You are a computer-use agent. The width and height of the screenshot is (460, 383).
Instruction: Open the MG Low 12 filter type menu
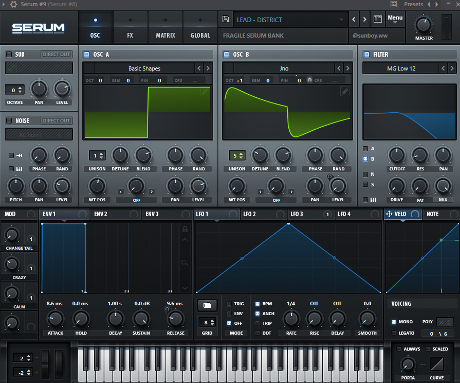[401, 68]
